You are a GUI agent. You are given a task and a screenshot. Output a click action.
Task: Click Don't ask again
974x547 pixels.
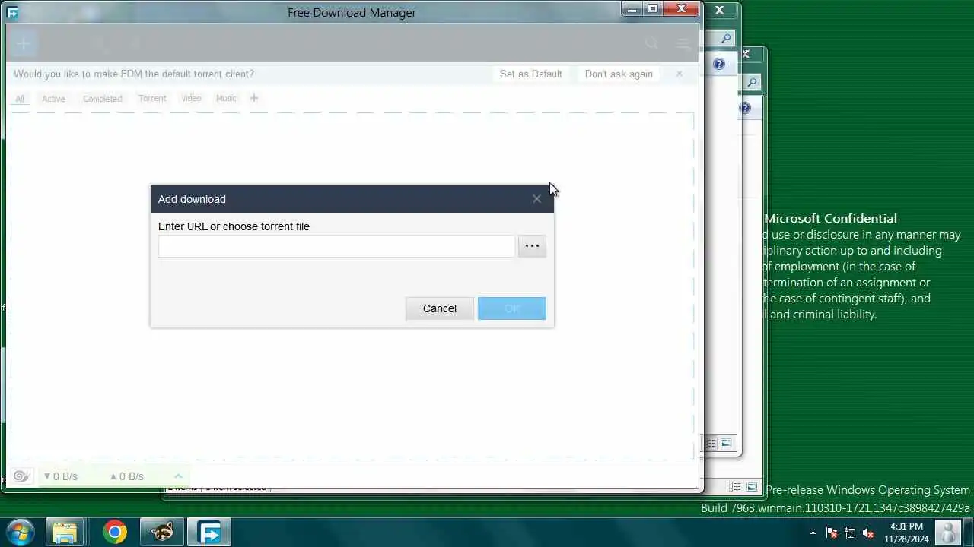(619, 74)
